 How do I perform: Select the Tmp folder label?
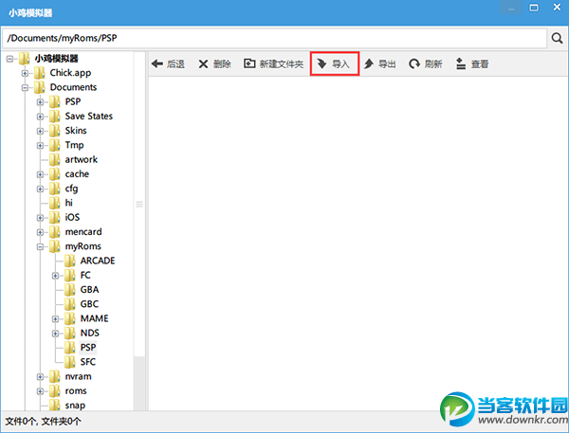tap(74, 145)
